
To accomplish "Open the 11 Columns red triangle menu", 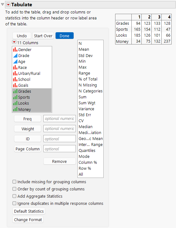I will [14, 42].
